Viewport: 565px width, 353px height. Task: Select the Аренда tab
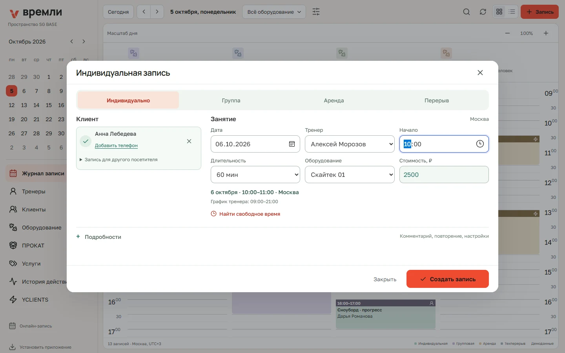click(x=334, y=100)
